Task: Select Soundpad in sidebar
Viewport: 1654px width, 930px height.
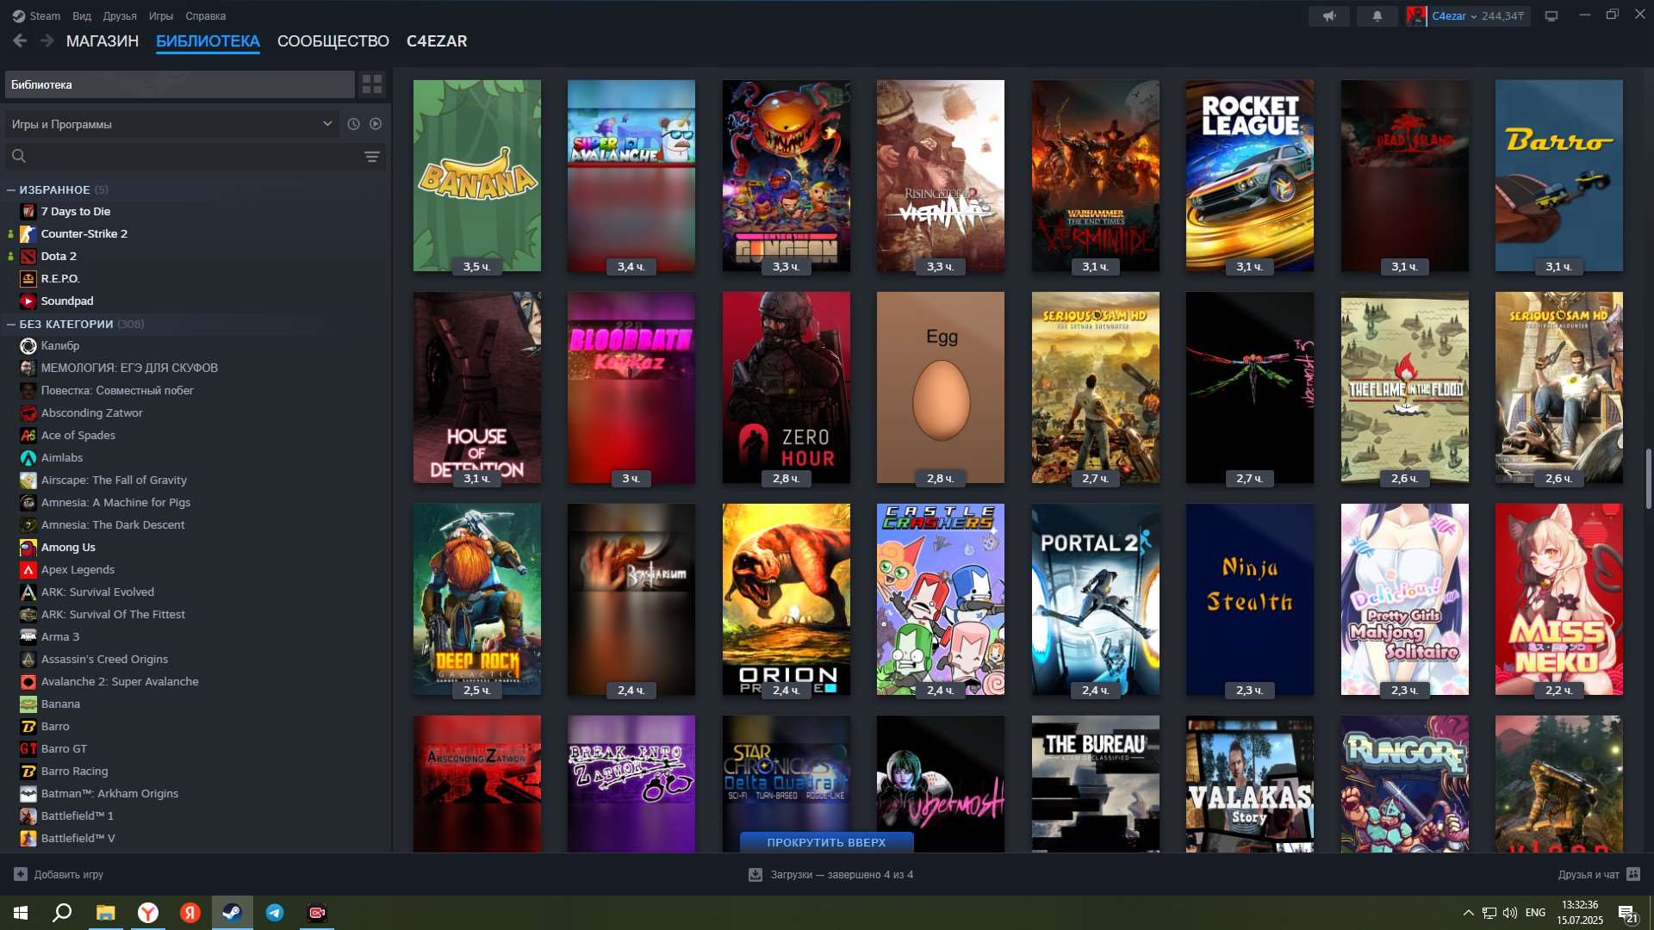Action: pos(67,301)
